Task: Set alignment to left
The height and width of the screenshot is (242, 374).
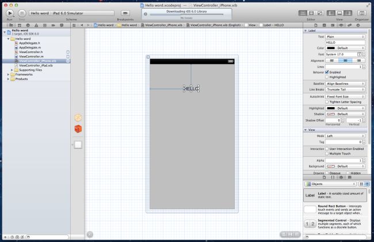Action: (x=332, y=60)
